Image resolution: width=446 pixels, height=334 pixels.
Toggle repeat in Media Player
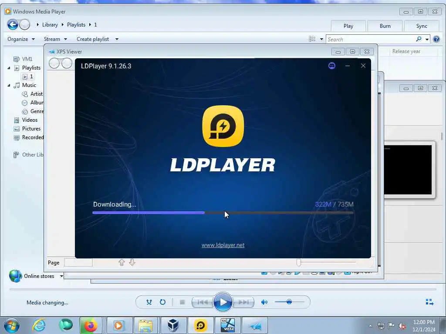click(x=162, y=302)
